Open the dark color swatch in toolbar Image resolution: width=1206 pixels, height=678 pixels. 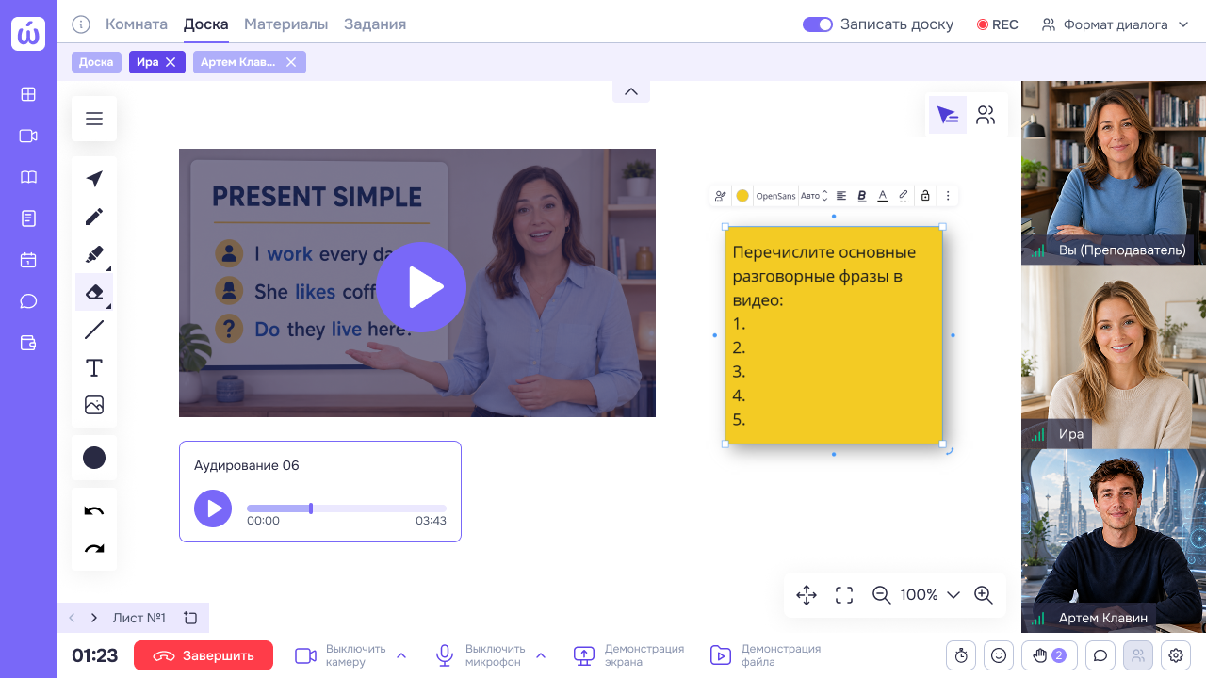[x=94, y=458]
